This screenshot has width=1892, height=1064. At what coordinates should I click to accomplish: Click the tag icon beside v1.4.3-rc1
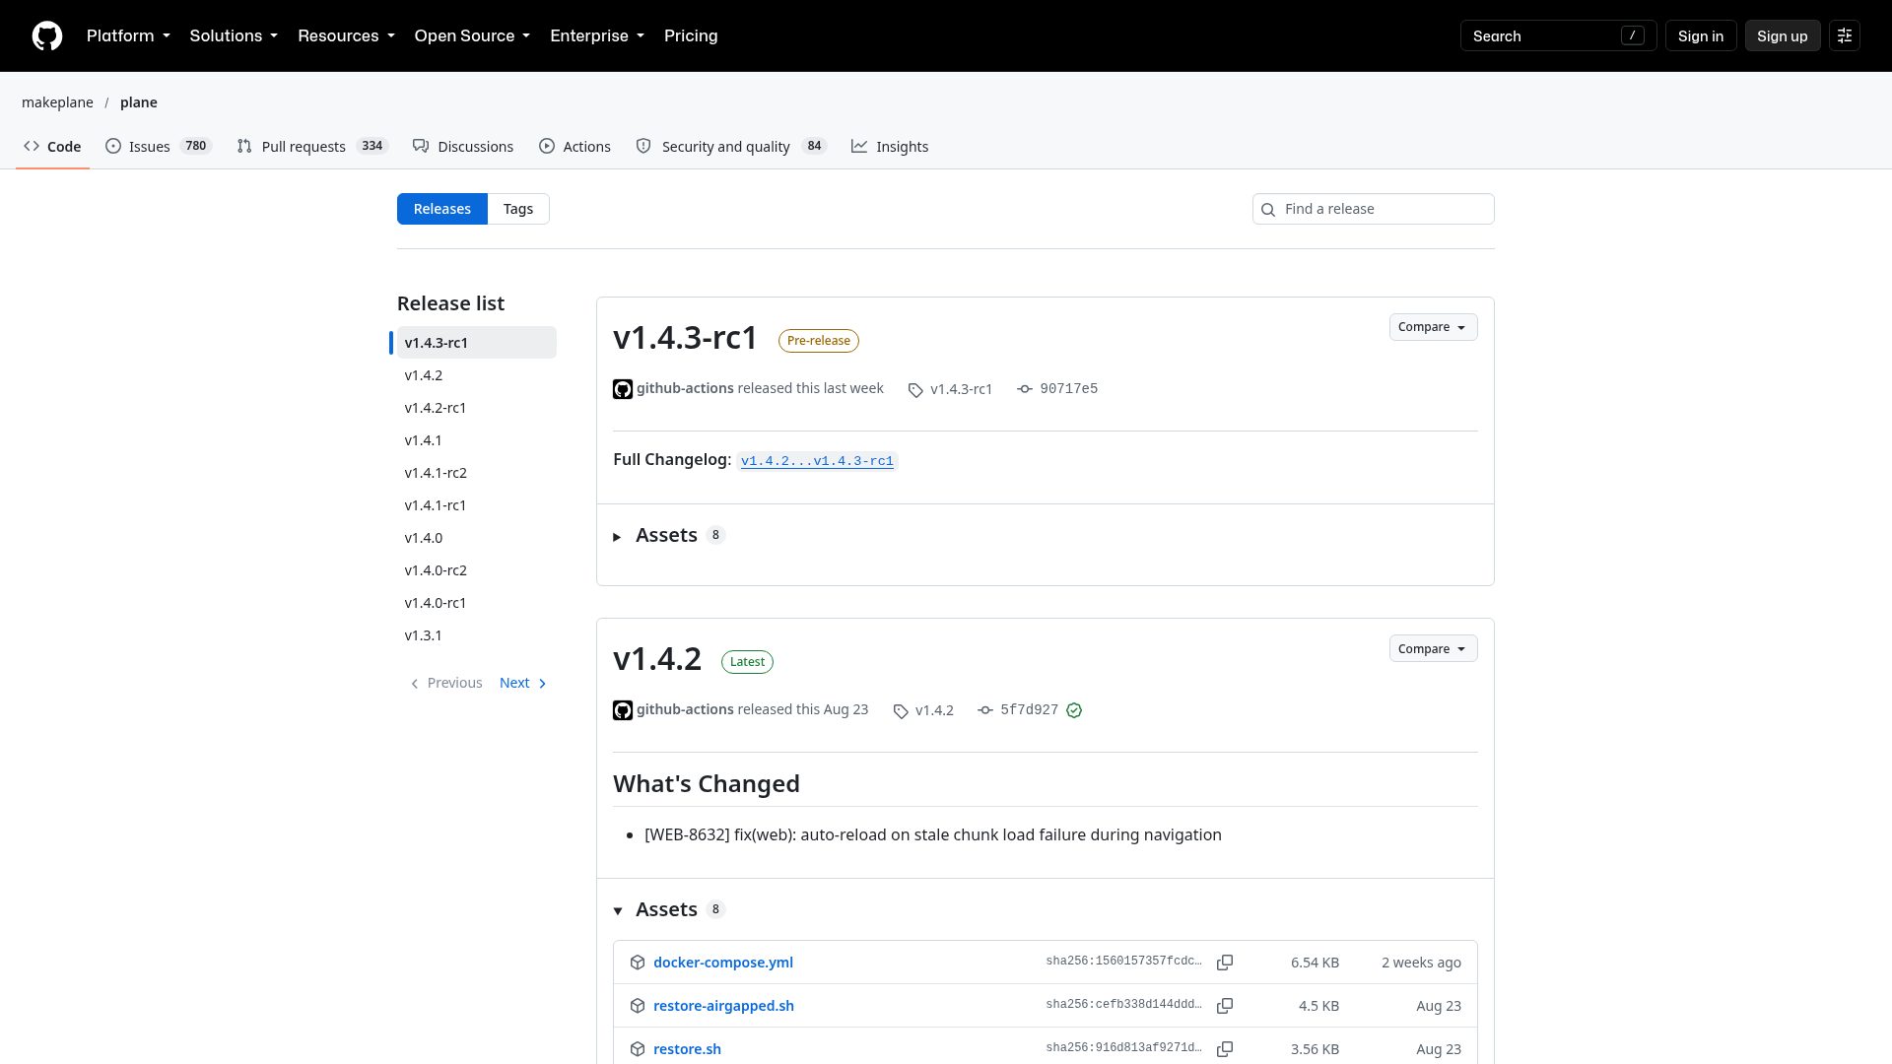915,390
